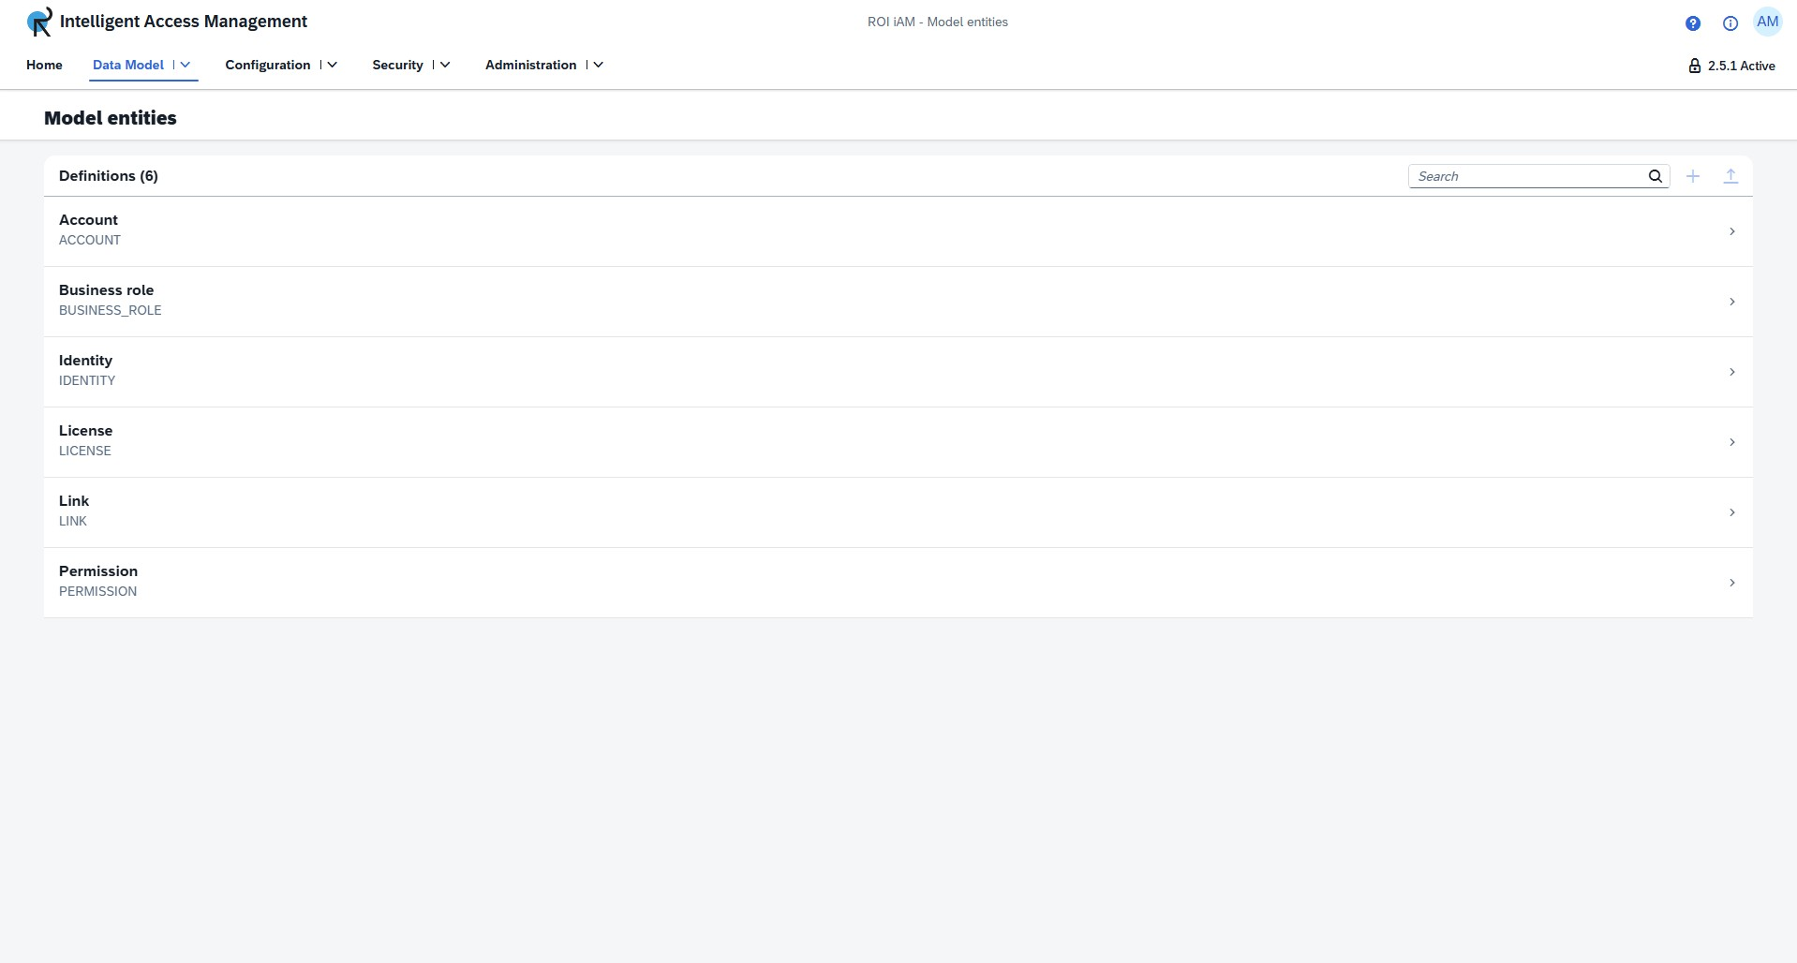Select the Administration menu item
The width and height of the screenshot is (1797, 963).
pos(530,65)
